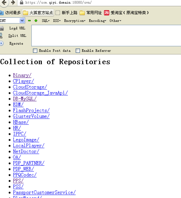The width and height of the screenshot is (181, 198).
Task: Open the Encryption menu
Action: [x=75, y=21]
